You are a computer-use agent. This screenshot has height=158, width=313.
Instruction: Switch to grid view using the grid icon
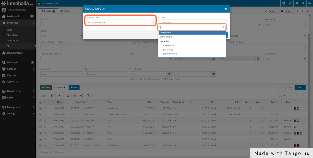pos(75,95)
